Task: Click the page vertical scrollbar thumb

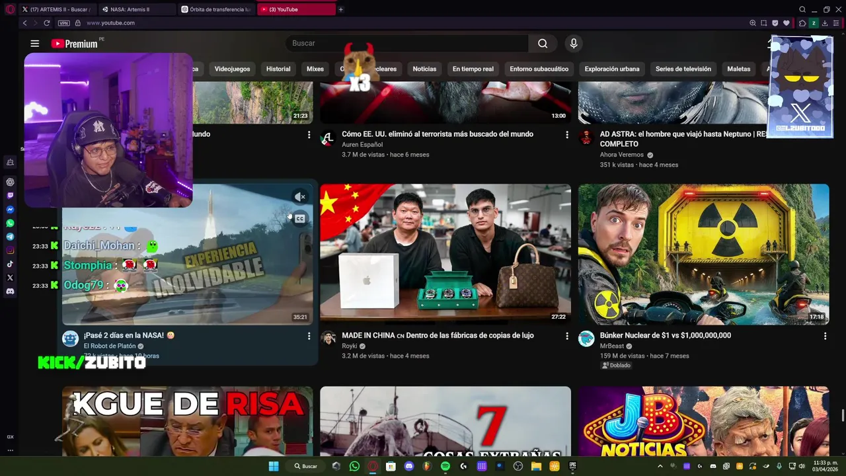Action: pyautogui.click(x=842, y=415)
